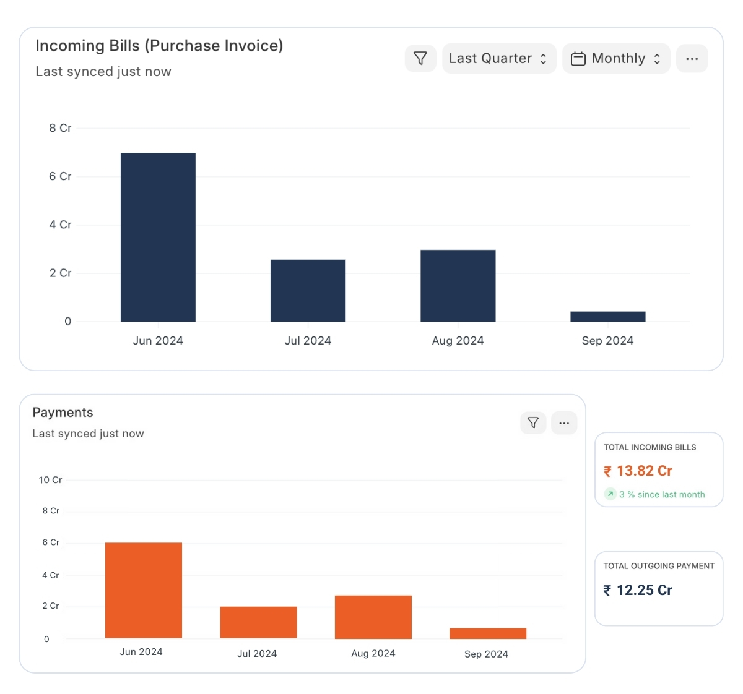
Task: Select the Sep 2024 navy bills bar
Action: click(x=607, y=317)
